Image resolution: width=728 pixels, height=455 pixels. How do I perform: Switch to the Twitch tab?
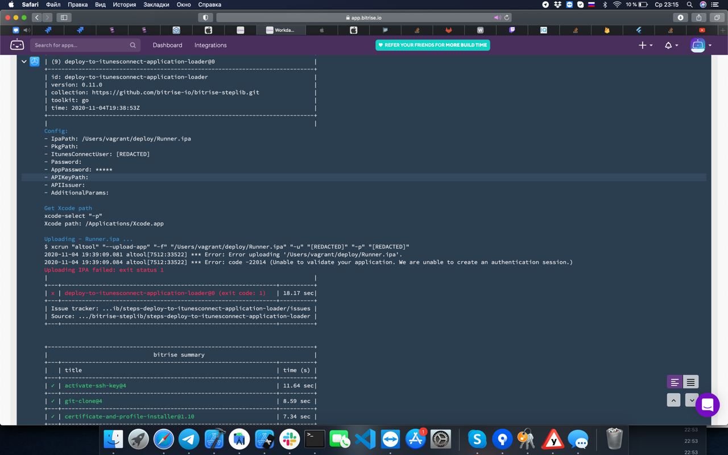click(x=512, y=30)
